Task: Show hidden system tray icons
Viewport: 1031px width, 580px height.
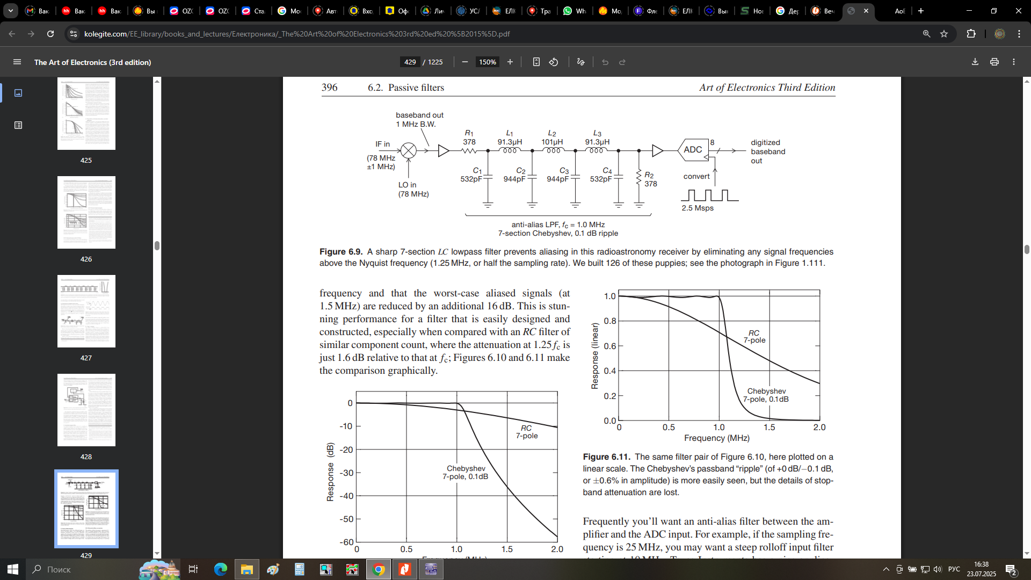Action: [x=886, y=569]
